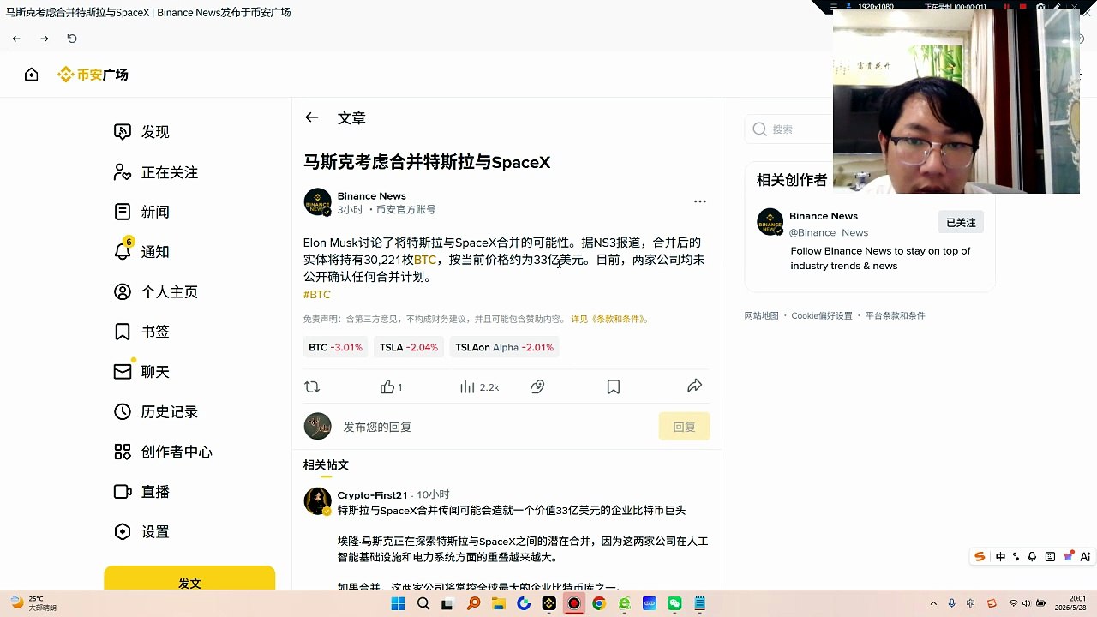Click the 回复 submit button
The image size is (1097, 617).
684,427
